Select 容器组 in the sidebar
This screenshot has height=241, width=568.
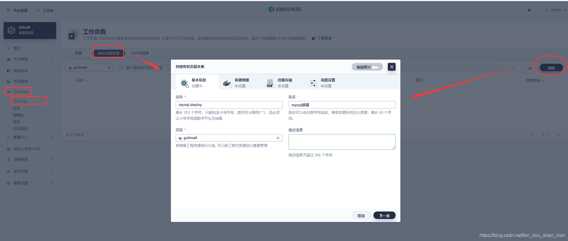click(18, 115)
